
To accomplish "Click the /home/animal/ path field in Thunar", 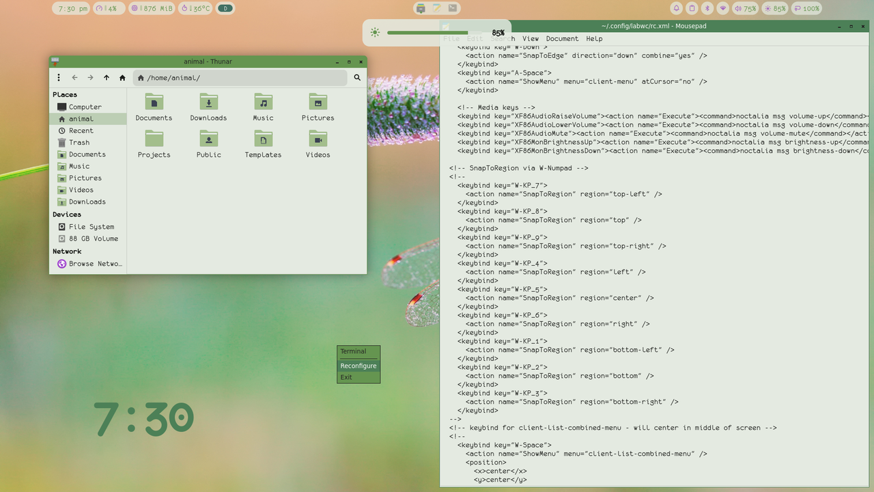I will point(240,78).
